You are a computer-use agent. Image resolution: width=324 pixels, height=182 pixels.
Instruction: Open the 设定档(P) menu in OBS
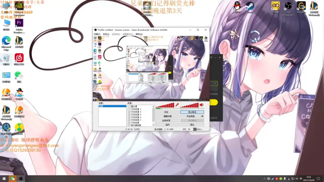[116, 34]
